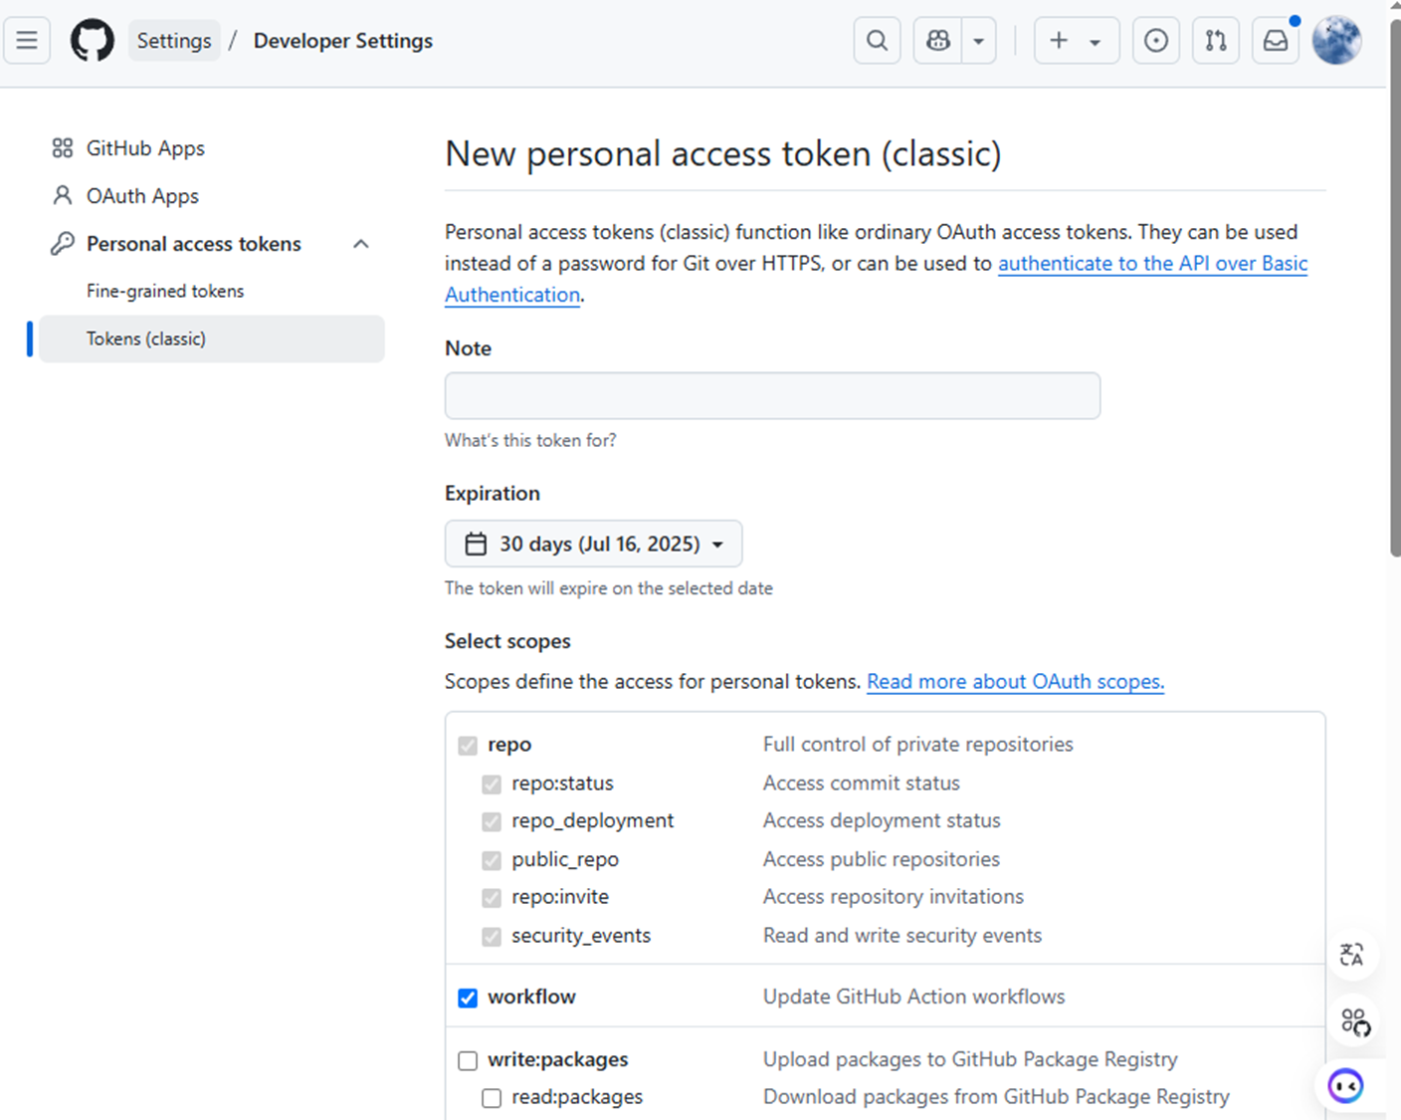Click the GitHub Apps grid icon
This screenshot has height=1120, width=1401.
point(63,148)
